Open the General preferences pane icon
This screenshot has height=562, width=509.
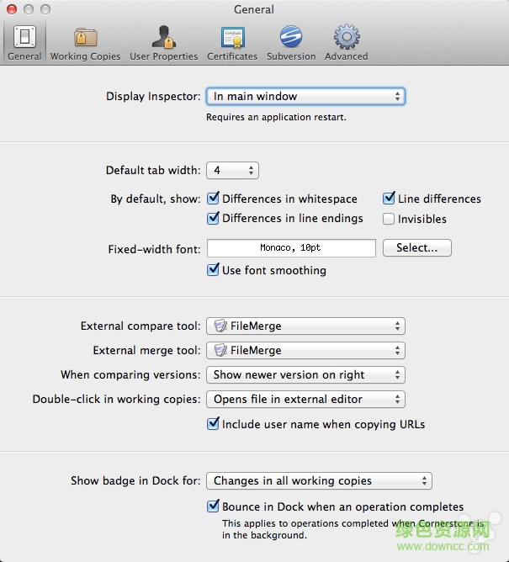point(24,36)
